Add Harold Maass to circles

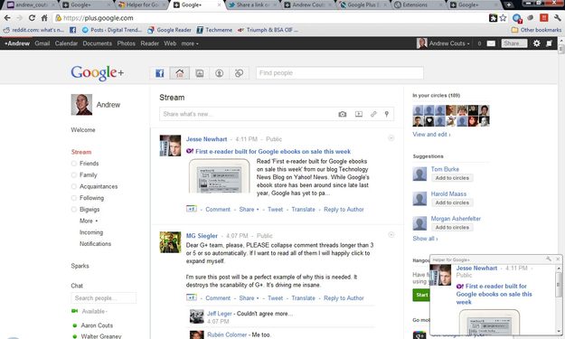pos(452,202)
